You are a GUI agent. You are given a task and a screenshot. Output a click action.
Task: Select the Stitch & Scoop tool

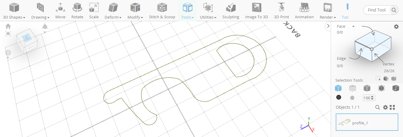pos(162,11)
